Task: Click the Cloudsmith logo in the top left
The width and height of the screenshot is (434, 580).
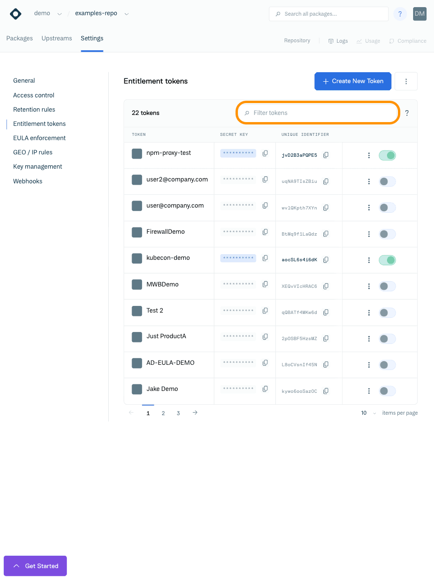Action: point(15,14)
